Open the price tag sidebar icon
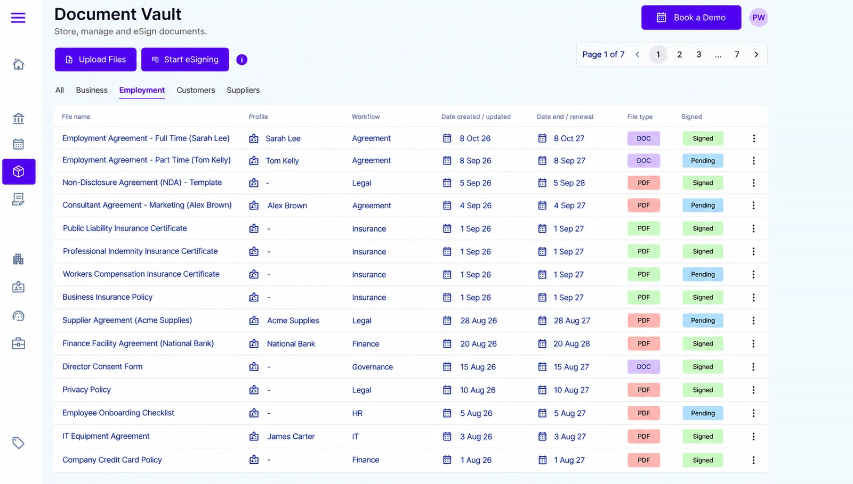Image resolution: width=853 pixels, height=484 pixels. click(x=19, y=443)
